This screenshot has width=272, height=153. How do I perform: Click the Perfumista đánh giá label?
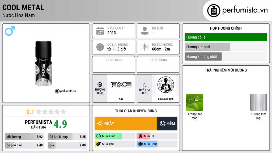(39, 124)
